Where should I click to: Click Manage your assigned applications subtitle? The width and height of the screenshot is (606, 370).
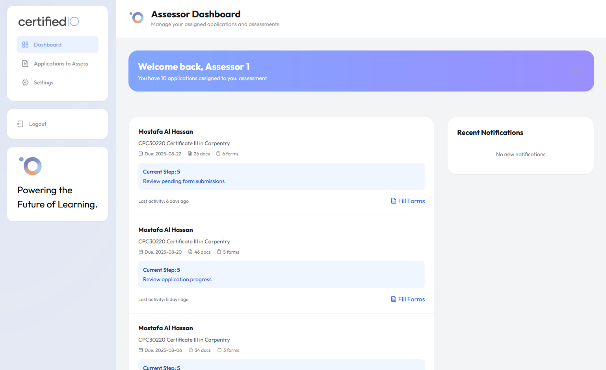click(x=215, y=24)
